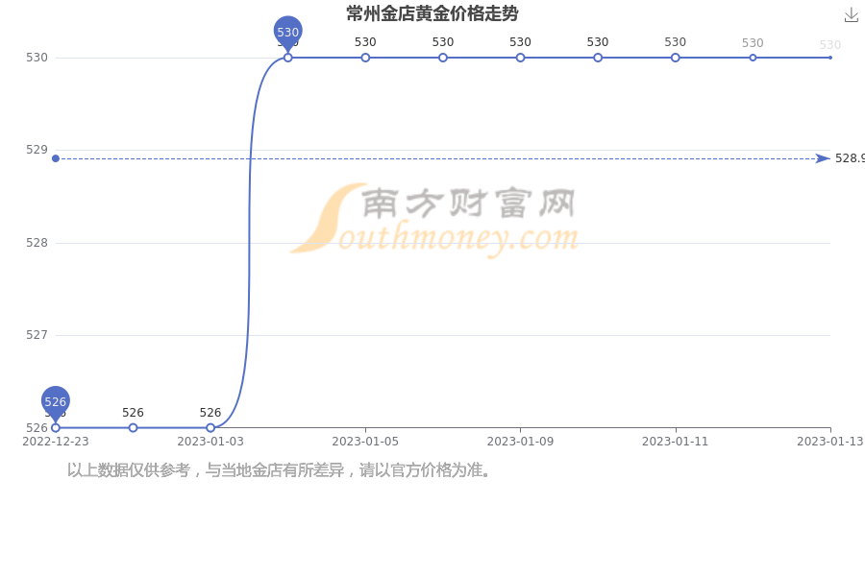The height and width of the screenshot is (576, 865).
Task: Click the 528.9 average value label
Action: 850,158
